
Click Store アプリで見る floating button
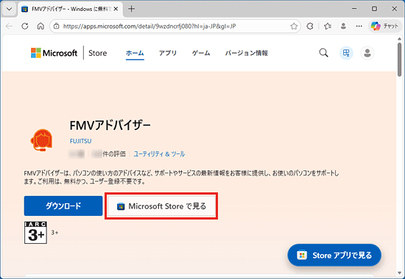[334, 256]
